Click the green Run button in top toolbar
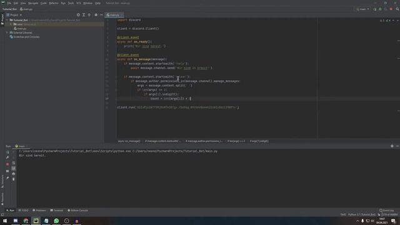The width and height of the screenshot is (400, 225). coord(375,9)
